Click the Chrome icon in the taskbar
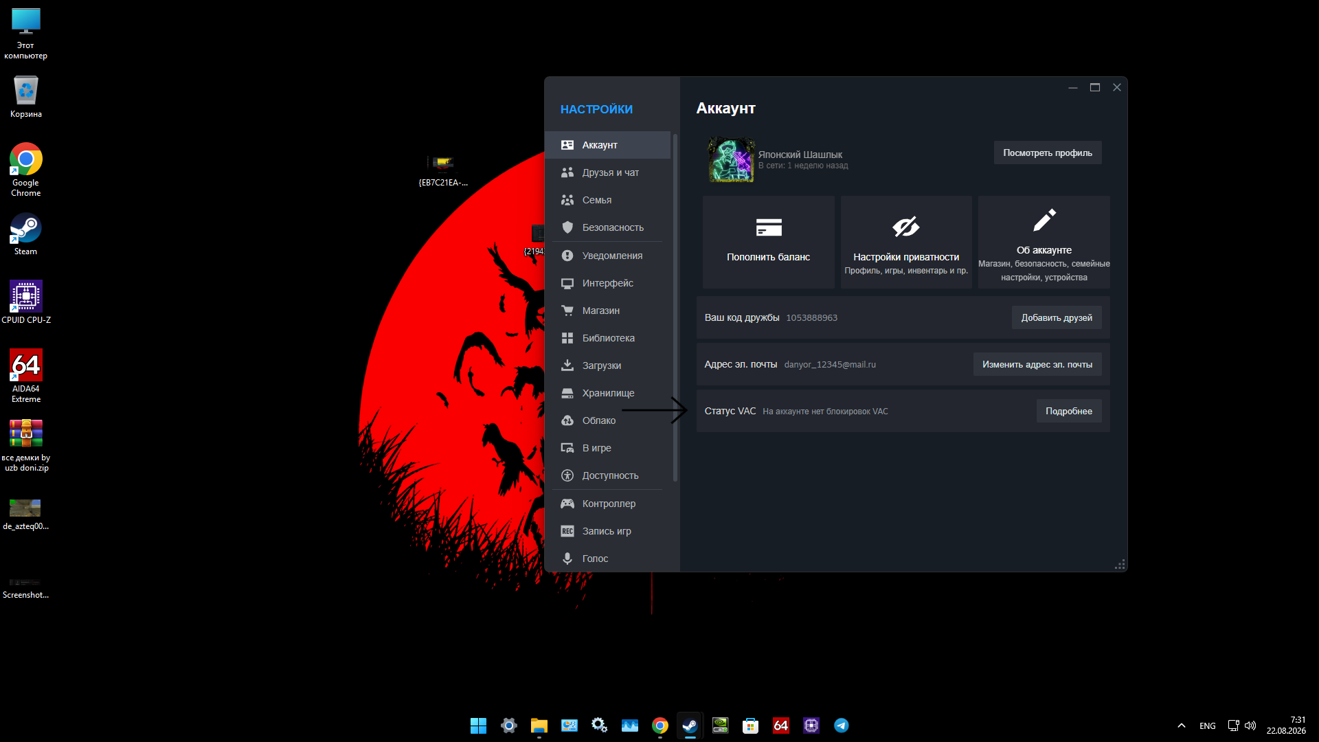Image resolution: width=1319 pixels, height=742 pixels. (x=660, y=726)
